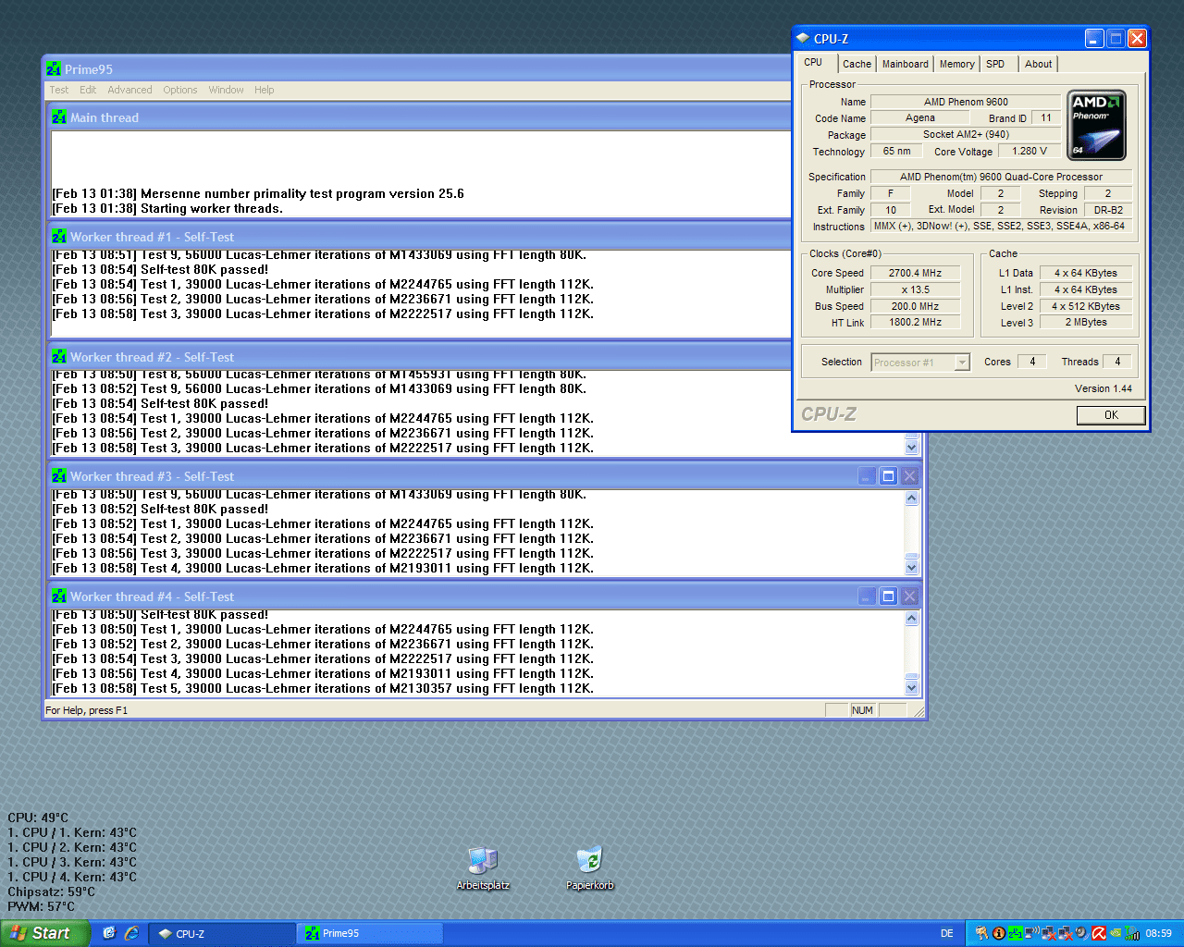Screen dimensions: 1184x947
Task: Click the Multiplier x 13.5 value
Action: [x=915, y=289]
